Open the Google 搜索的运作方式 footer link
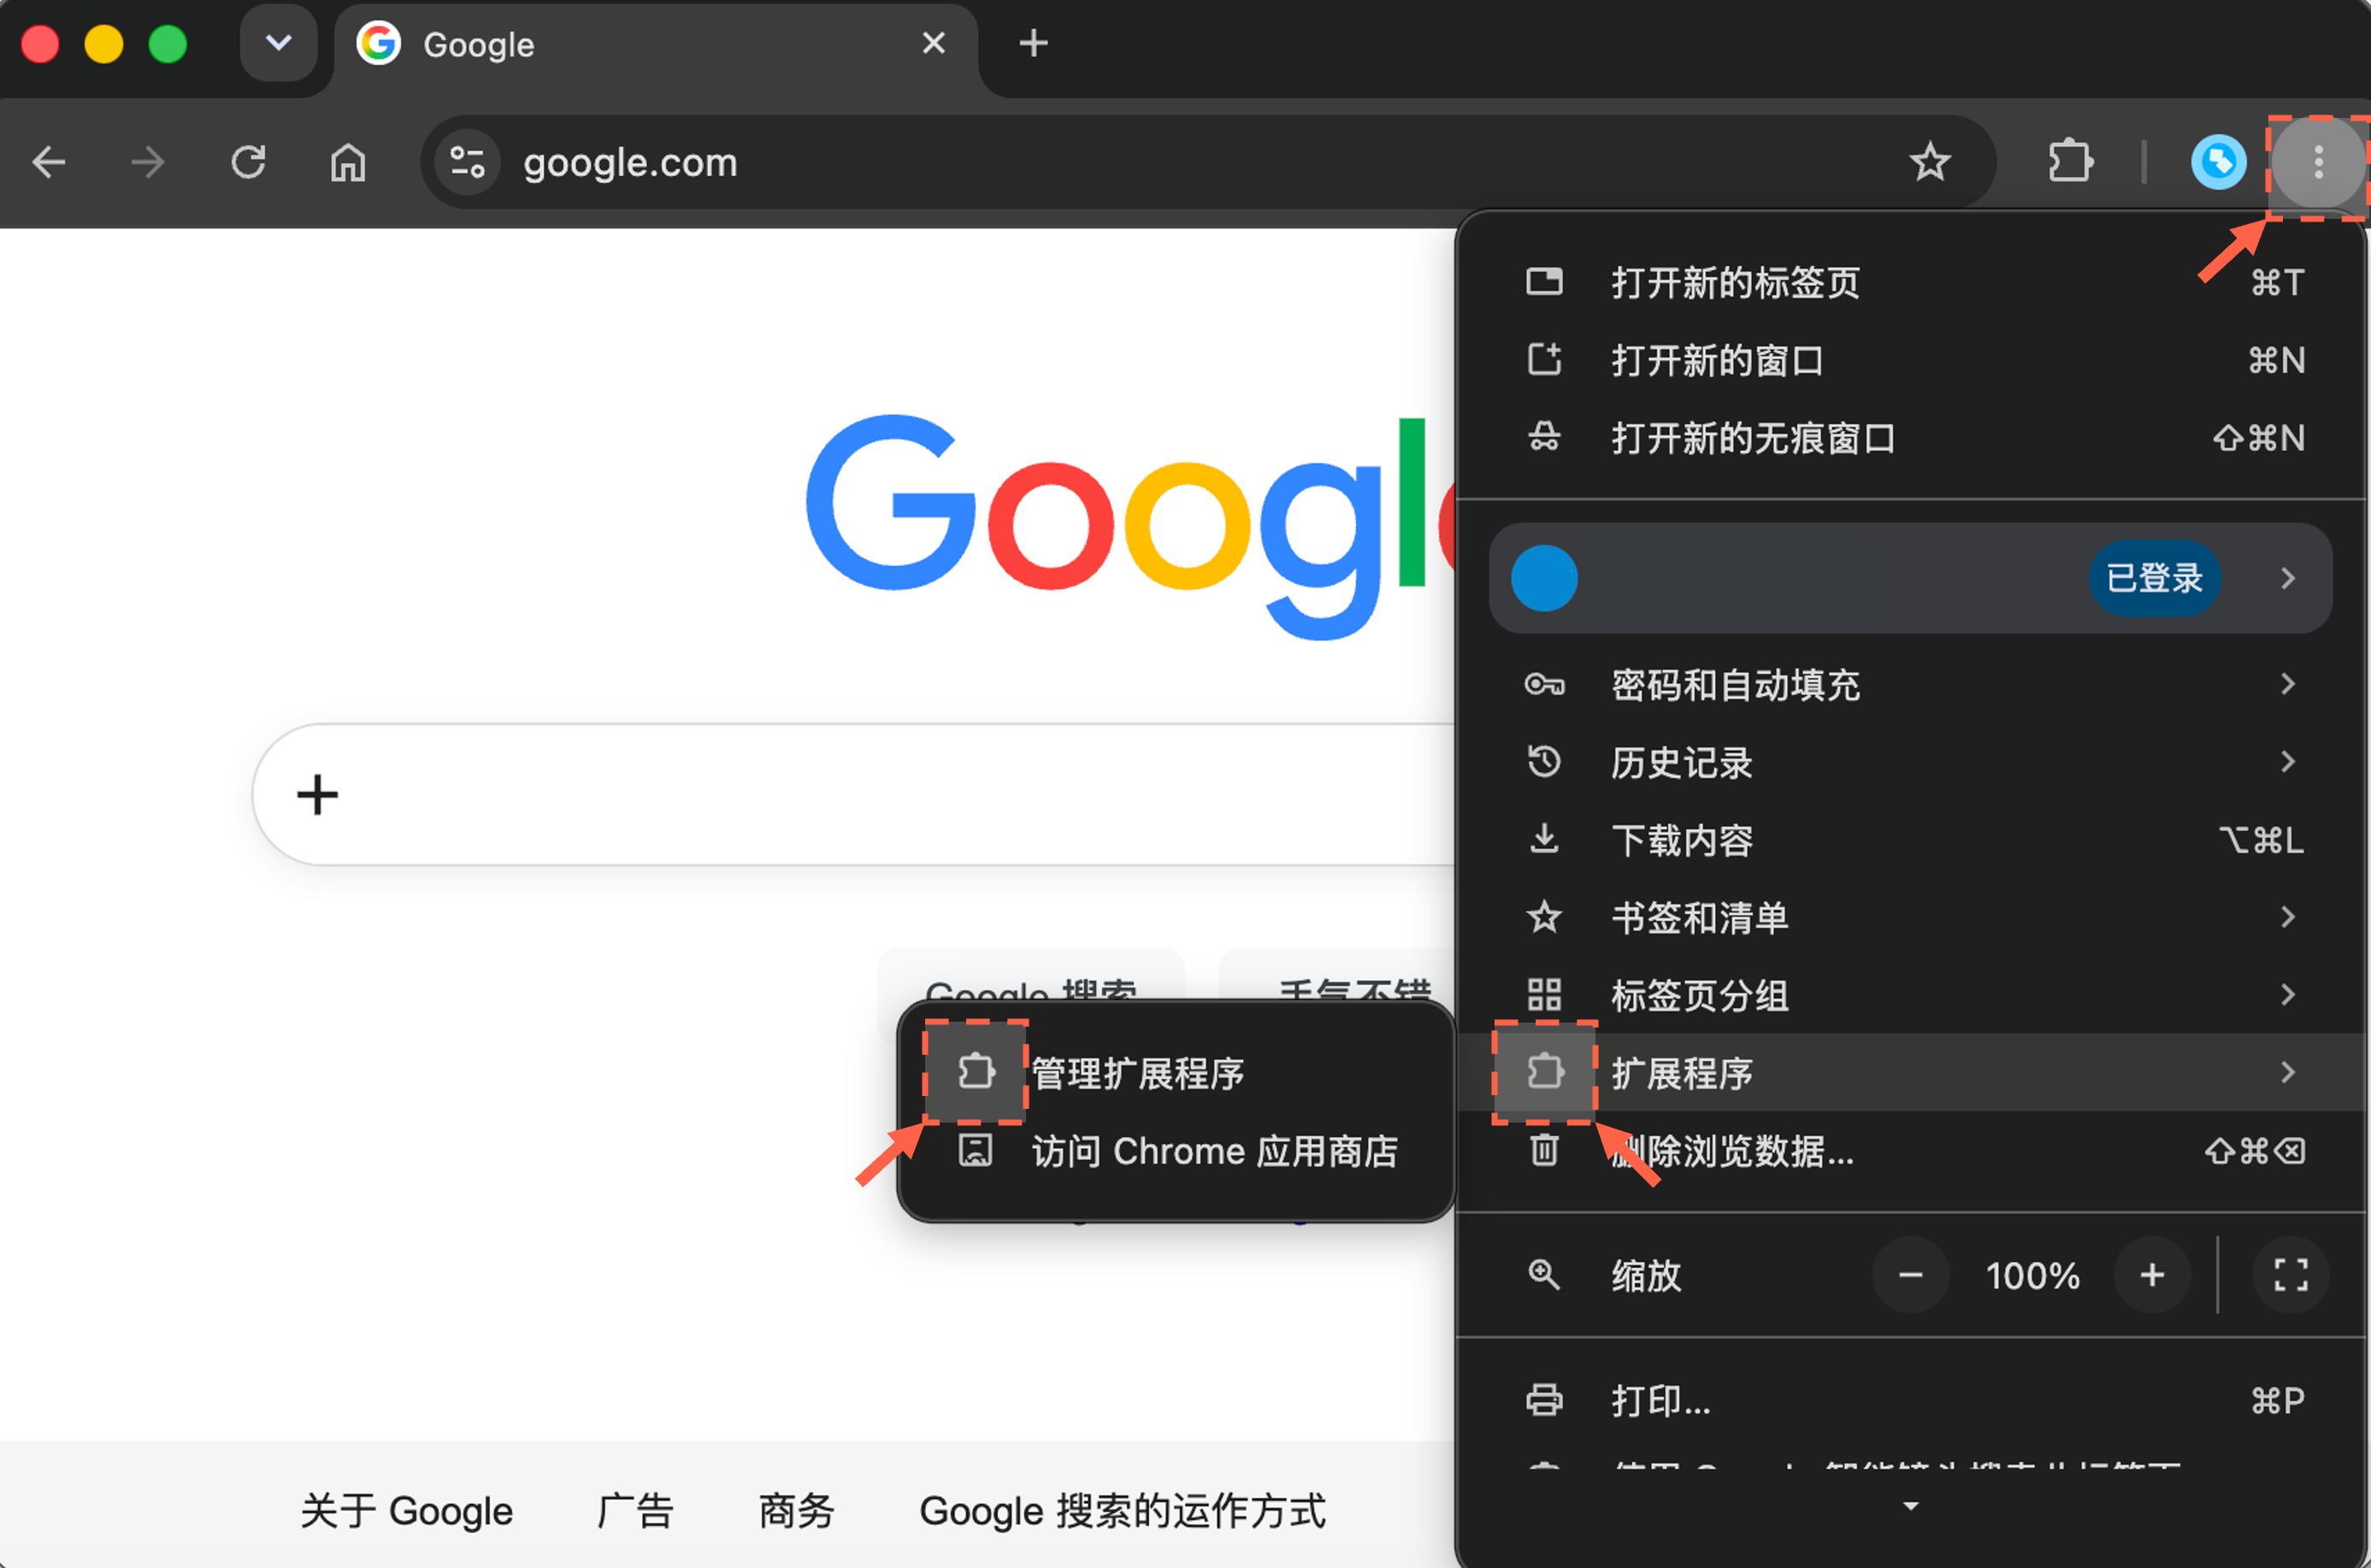2371x1568 pixels. coord(1122,1511)
